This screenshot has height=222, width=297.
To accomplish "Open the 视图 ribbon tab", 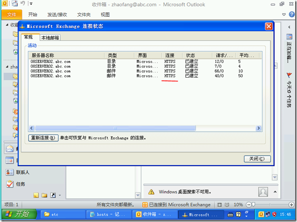I will 105,15.
